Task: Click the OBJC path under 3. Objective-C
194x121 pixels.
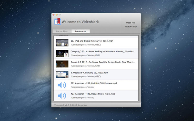Action: click(x=86, y=76)
